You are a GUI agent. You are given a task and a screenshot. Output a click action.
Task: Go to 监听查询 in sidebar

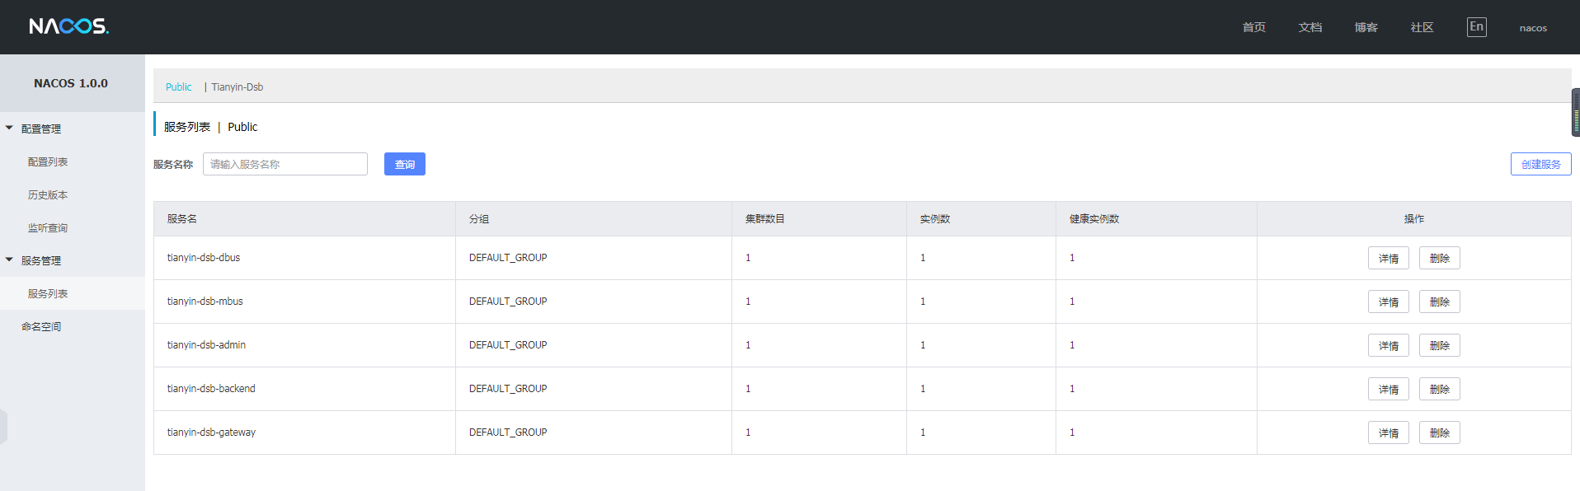48,228
